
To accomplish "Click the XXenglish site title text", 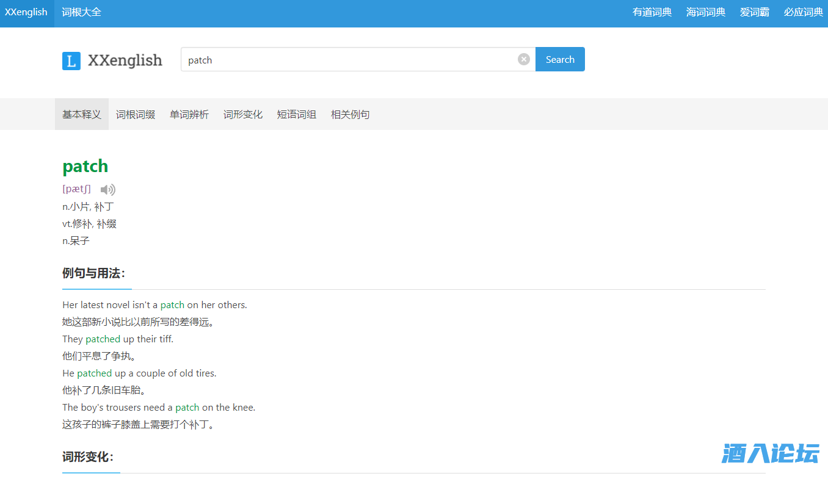I will click(x=125, y=60).
